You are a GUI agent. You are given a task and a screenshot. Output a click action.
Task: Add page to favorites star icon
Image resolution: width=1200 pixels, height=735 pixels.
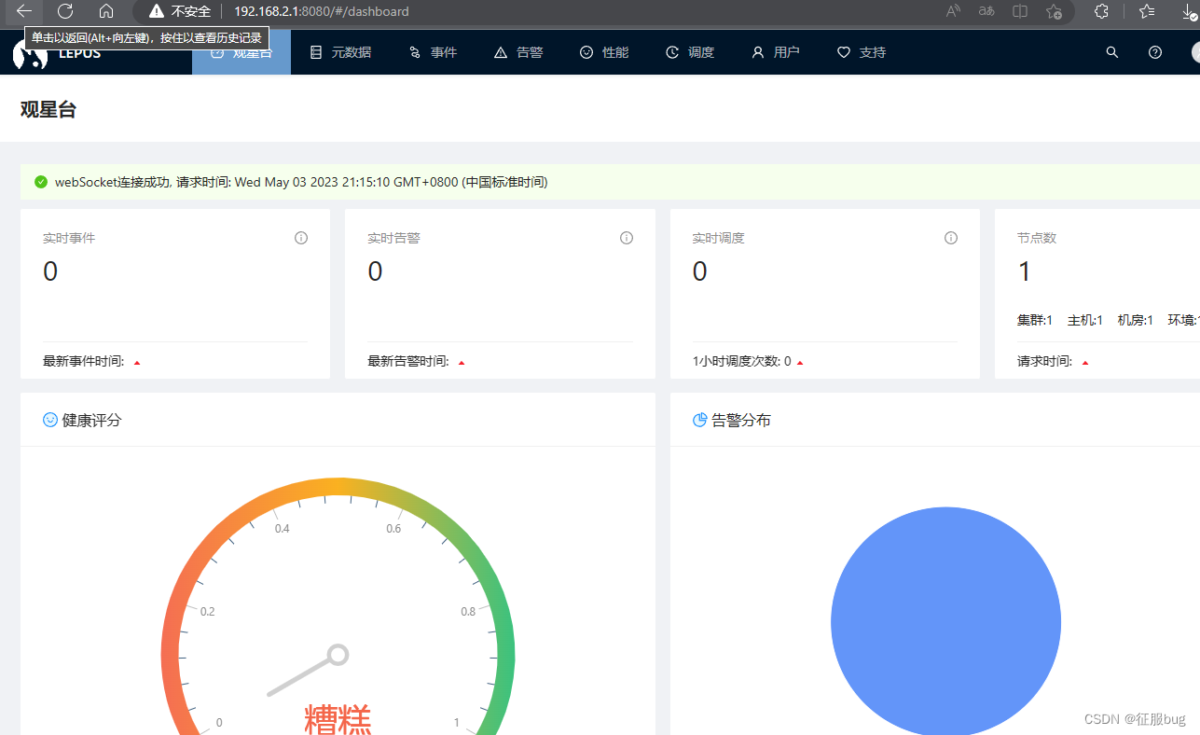1054,11
